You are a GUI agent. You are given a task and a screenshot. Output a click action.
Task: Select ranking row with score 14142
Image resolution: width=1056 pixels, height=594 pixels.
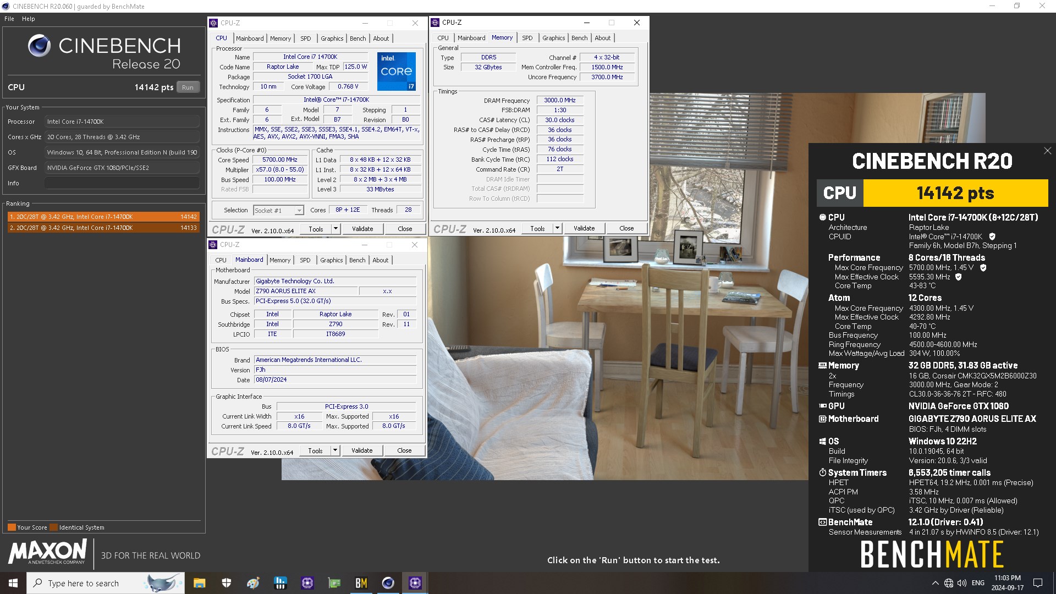[103, 217]
